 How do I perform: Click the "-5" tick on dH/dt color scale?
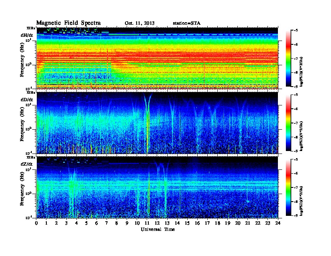(296, 31)
